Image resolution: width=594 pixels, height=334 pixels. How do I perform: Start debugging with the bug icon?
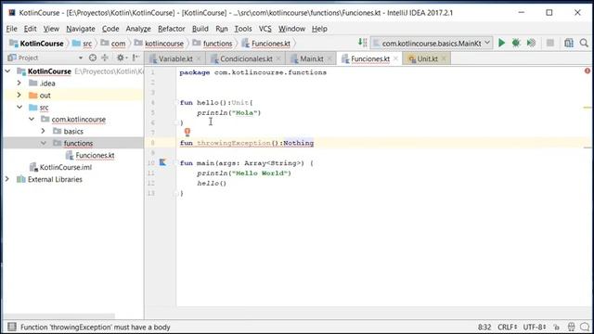[516, 44]
